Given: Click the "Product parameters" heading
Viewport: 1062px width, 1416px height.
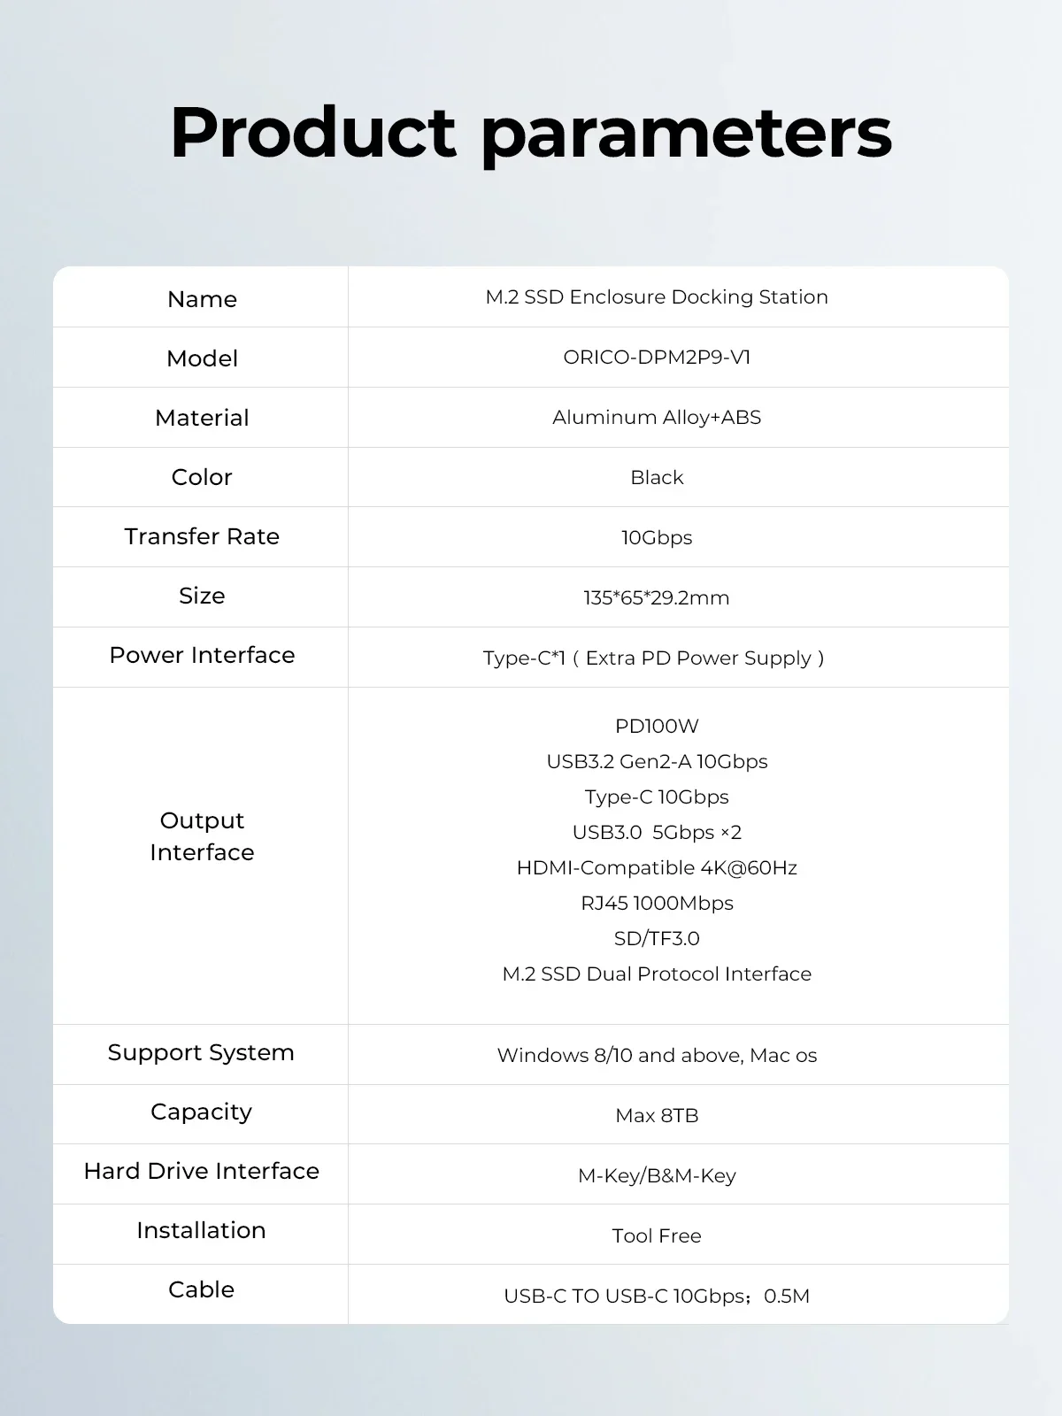Looking at the screenshot, I should pyautogui.click(x=531, y=133).
